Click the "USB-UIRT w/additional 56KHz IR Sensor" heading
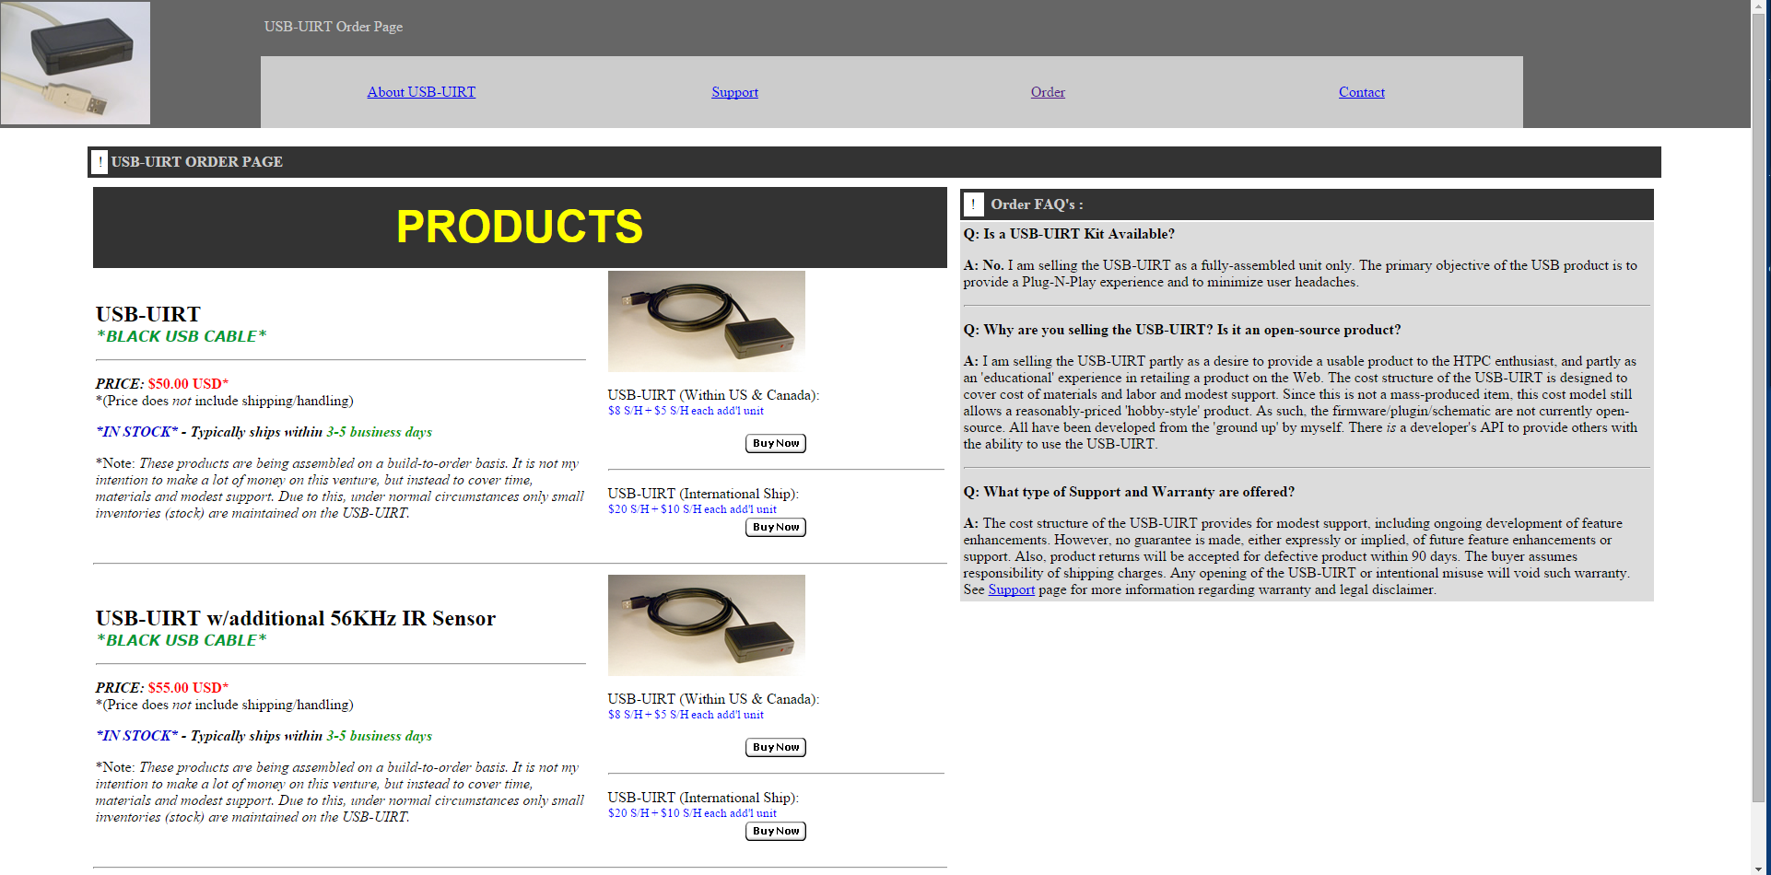This screenshot has width=1771, height=875. [x=296, y=618]
